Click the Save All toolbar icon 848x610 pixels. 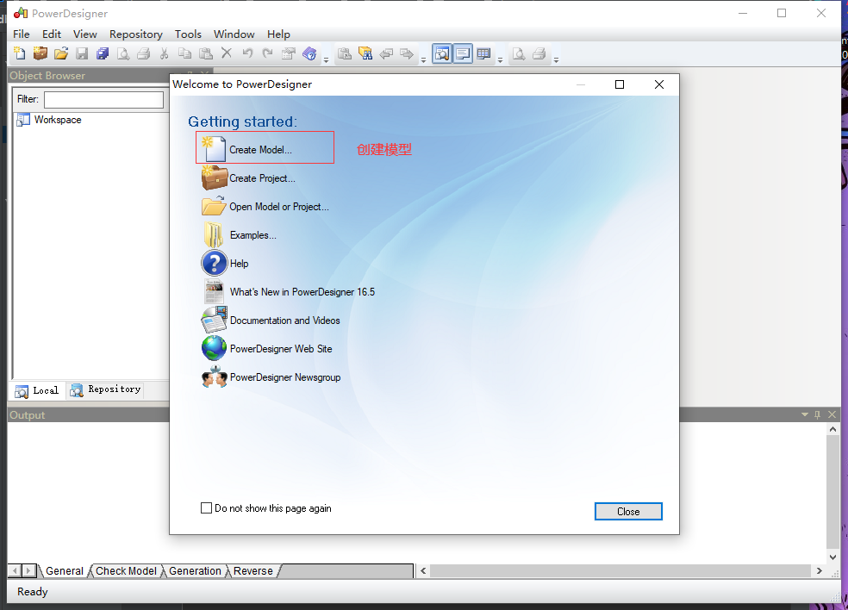[103, 53]
